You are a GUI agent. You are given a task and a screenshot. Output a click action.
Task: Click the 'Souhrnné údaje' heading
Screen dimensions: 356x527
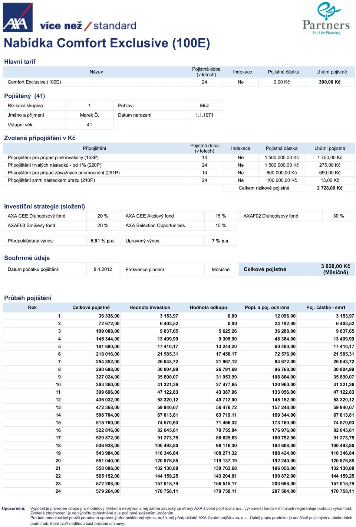pos(27,258)
